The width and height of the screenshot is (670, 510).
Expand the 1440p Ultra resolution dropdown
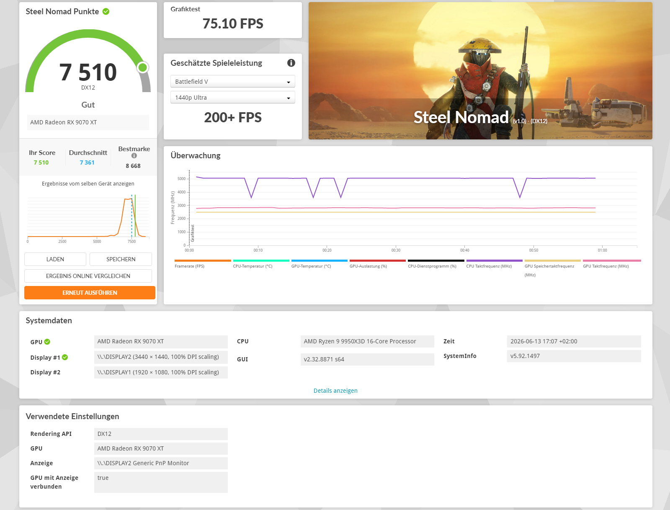(233, 97)
